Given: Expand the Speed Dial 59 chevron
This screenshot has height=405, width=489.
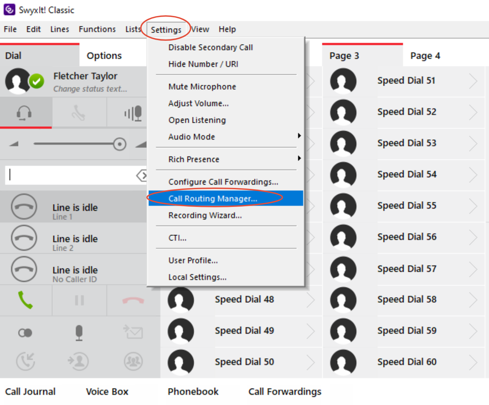Looking at the screenshot, I should click(473, 331).
